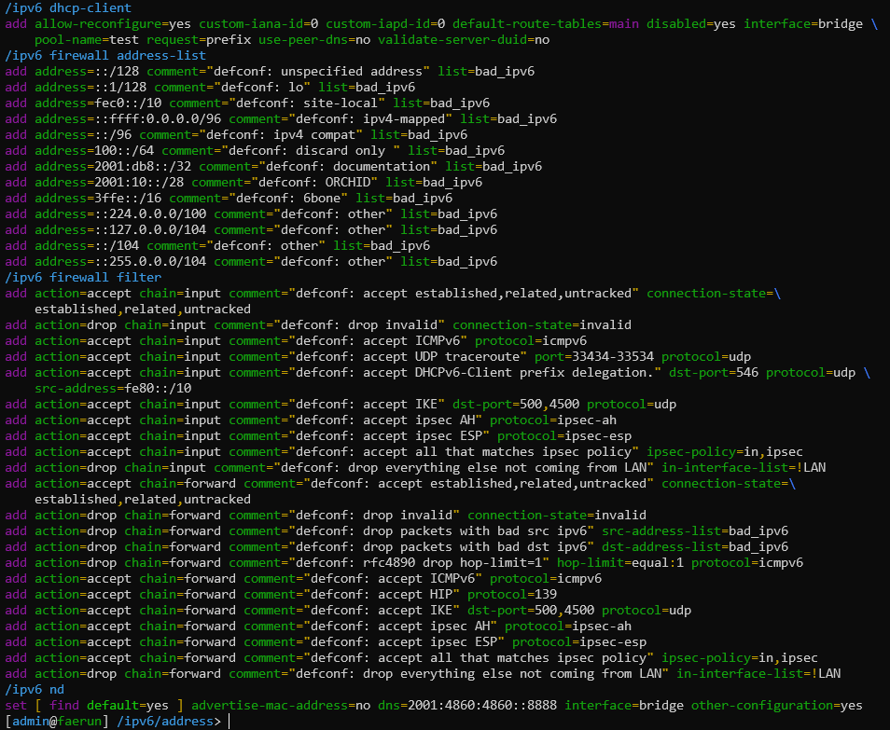Click 'protocol=ipsec-ah' in forward chain rule
The height and width of the screenshot is (730, 890).
[568, 627]
